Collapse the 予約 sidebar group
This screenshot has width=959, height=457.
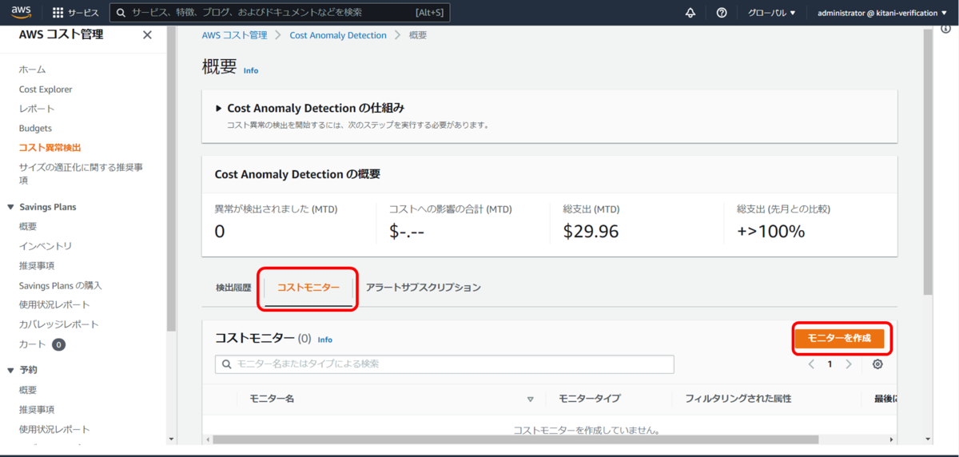(11, 370)
